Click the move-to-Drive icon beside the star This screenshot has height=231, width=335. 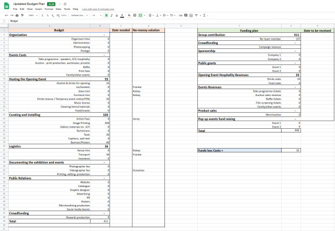65,4
